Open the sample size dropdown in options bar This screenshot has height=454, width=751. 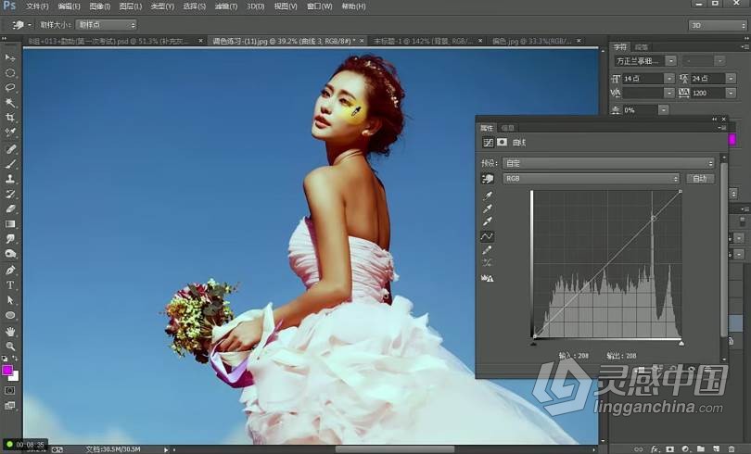(x=106, y=24)
